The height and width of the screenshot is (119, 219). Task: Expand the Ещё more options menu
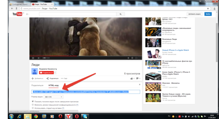(64, 78)
